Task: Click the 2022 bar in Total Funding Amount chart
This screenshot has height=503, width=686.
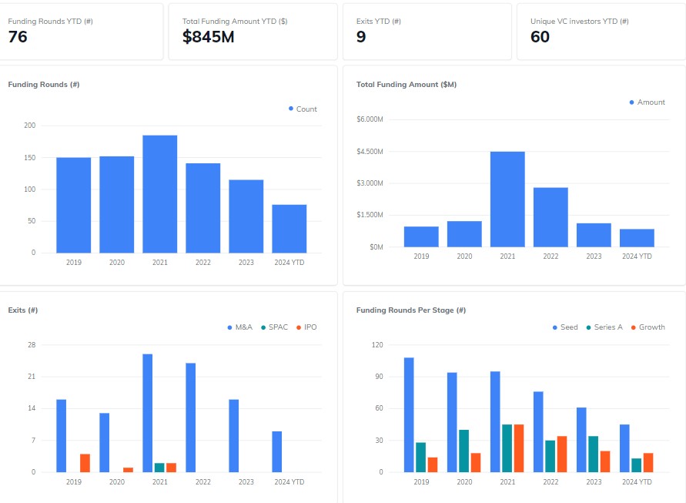Action: [550, 217]
